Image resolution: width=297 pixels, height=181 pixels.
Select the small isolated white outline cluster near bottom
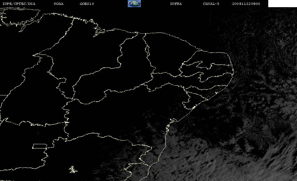tap(73, 170)
